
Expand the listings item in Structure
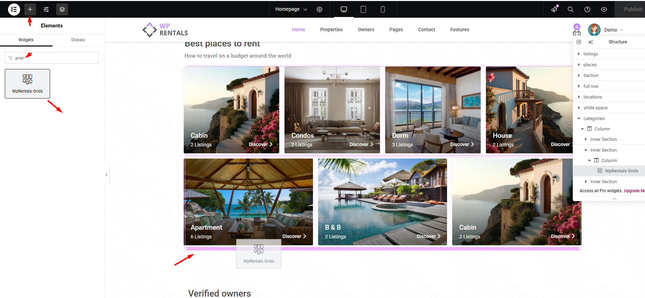click(579, 54)
